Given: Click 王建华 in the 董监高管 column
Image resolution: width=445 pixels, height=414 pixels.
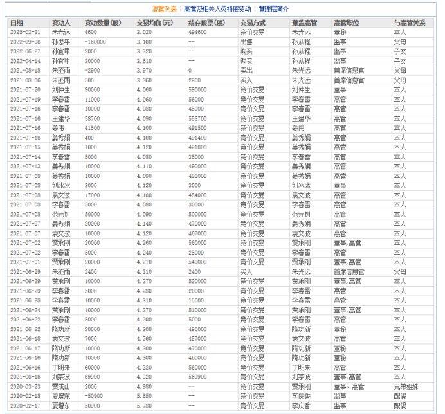Looking at the screenshot, I should pos(301,119).
